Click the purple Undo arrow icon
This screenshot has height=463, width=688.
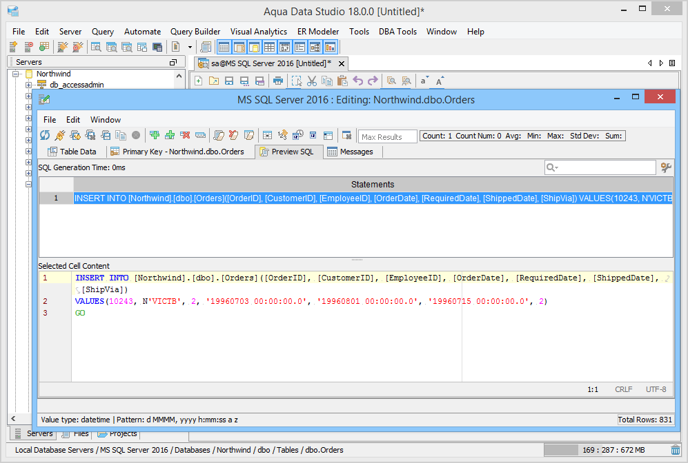point(357,81)
